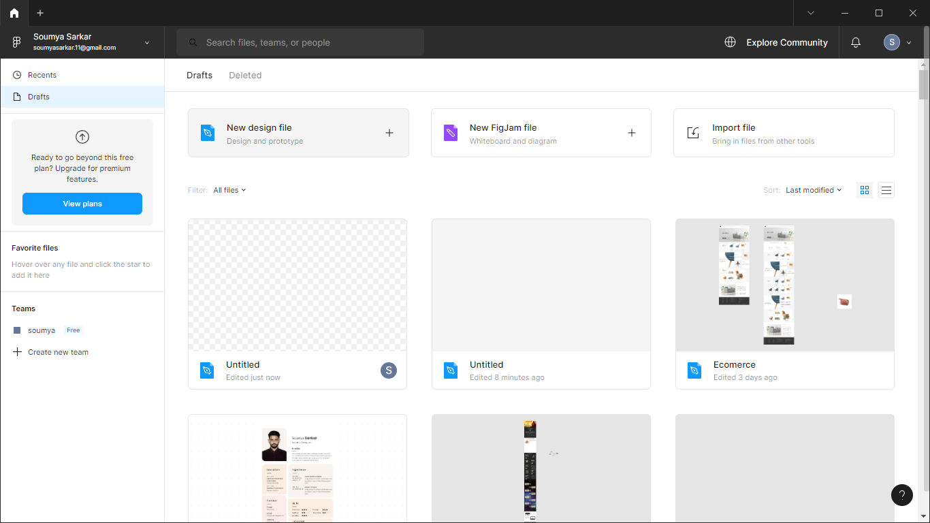Viewport: 930px width, 523px height.
Task: Create a New design file
Action: click(298, 133)
